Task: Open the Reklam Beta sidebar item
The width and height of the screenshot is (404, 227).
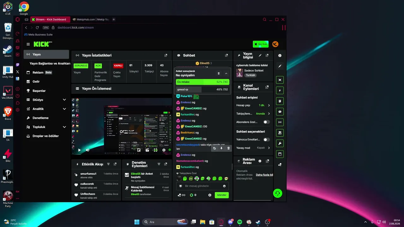Action: (x=46, y=73)
